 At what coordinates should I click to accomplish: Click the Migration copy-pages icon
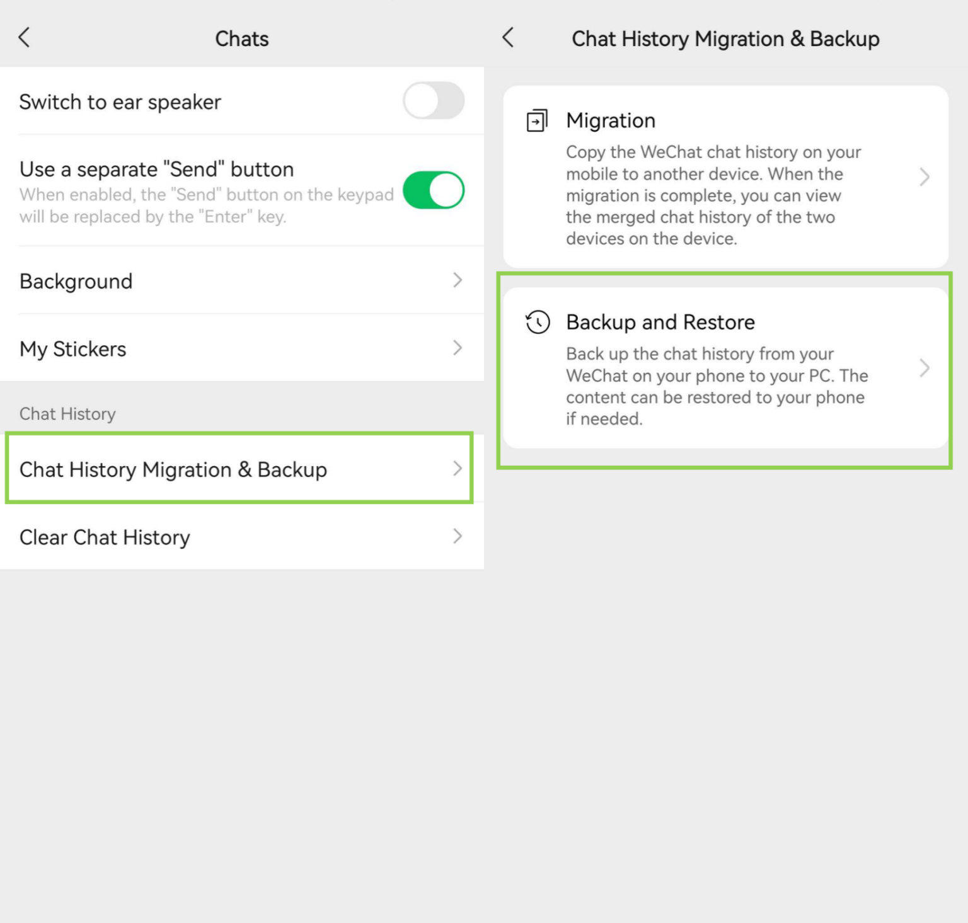[536, 120]
